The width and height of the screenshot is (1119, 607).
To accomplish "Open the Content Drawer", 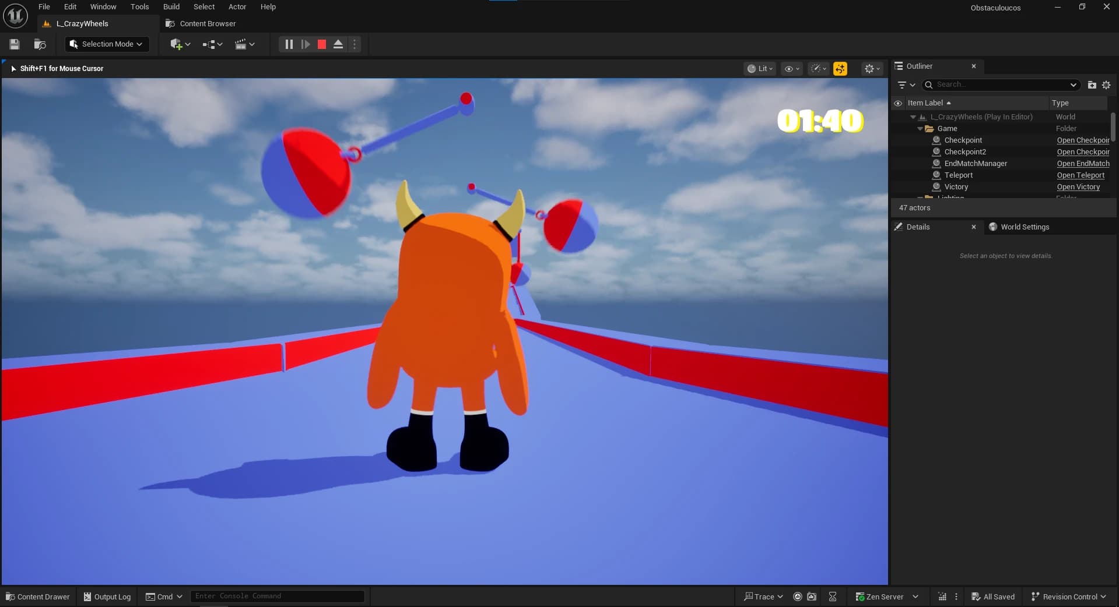I will pyautogui.click(x=38, y=597).
